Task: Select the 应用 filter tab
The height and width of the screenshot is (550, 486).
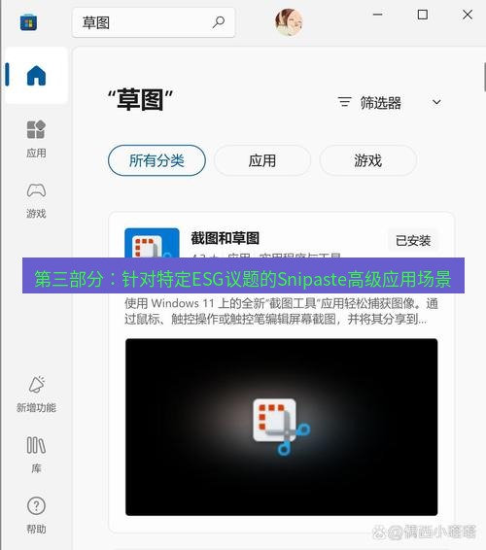Action: tap(262, 160)
